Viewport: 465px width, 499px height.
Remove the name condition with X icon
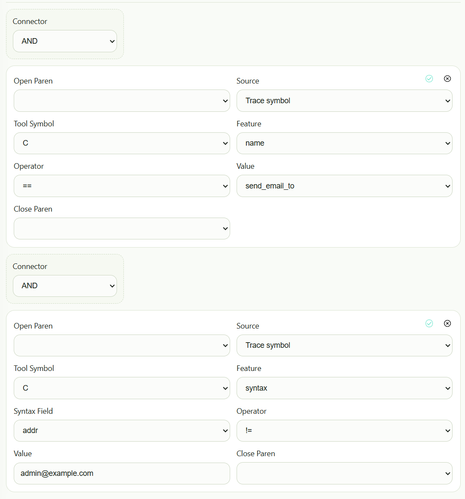click(x=447, y=79)
